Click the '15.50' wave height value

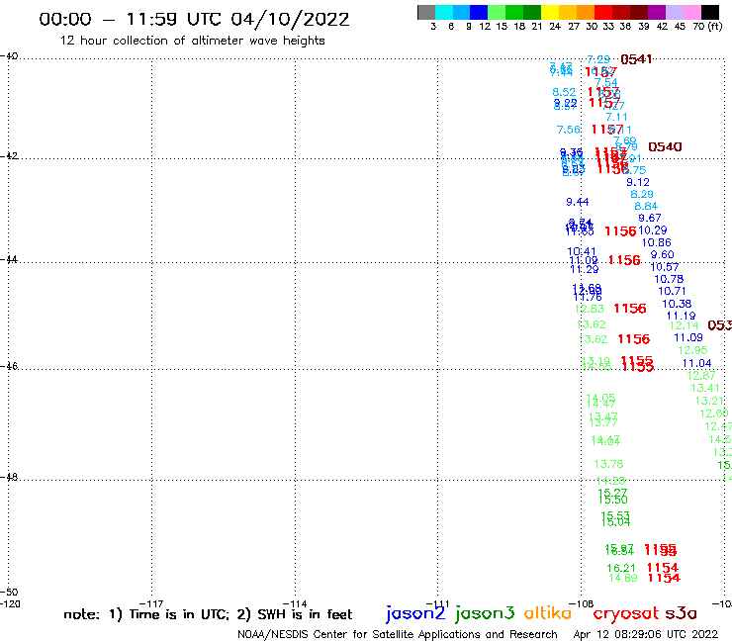coord(613,501)
